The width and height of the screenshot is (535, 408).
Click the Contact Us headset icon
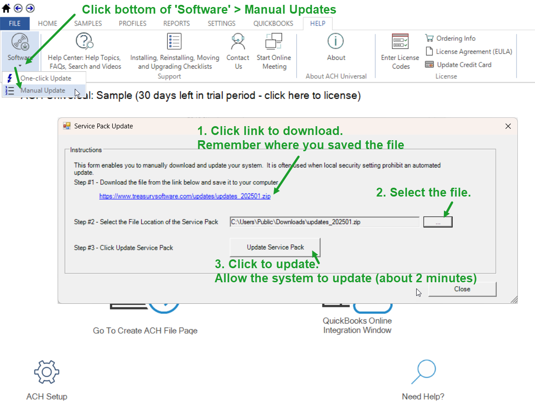pos(238,42)
